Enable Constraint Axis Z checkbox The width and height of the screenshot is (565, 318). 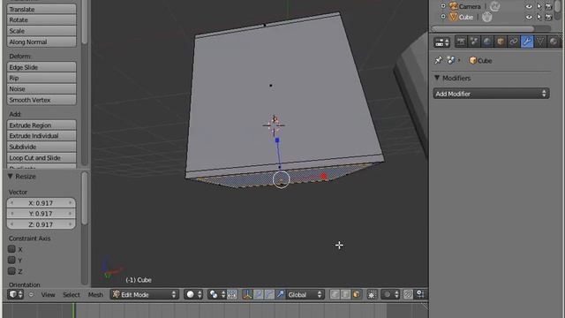click(x=11, y=271)
